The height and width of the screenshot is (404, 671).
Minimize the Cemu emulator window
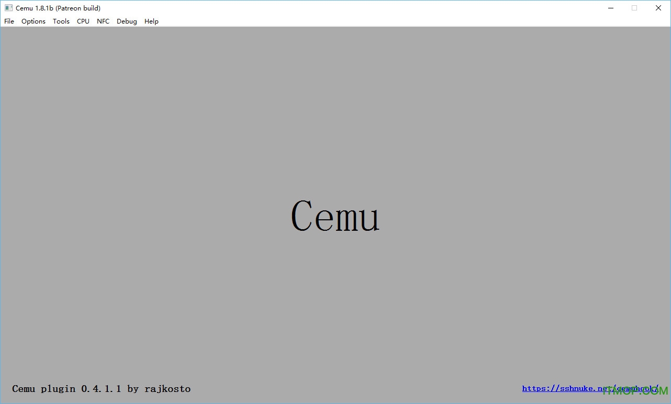coord(610,8)
